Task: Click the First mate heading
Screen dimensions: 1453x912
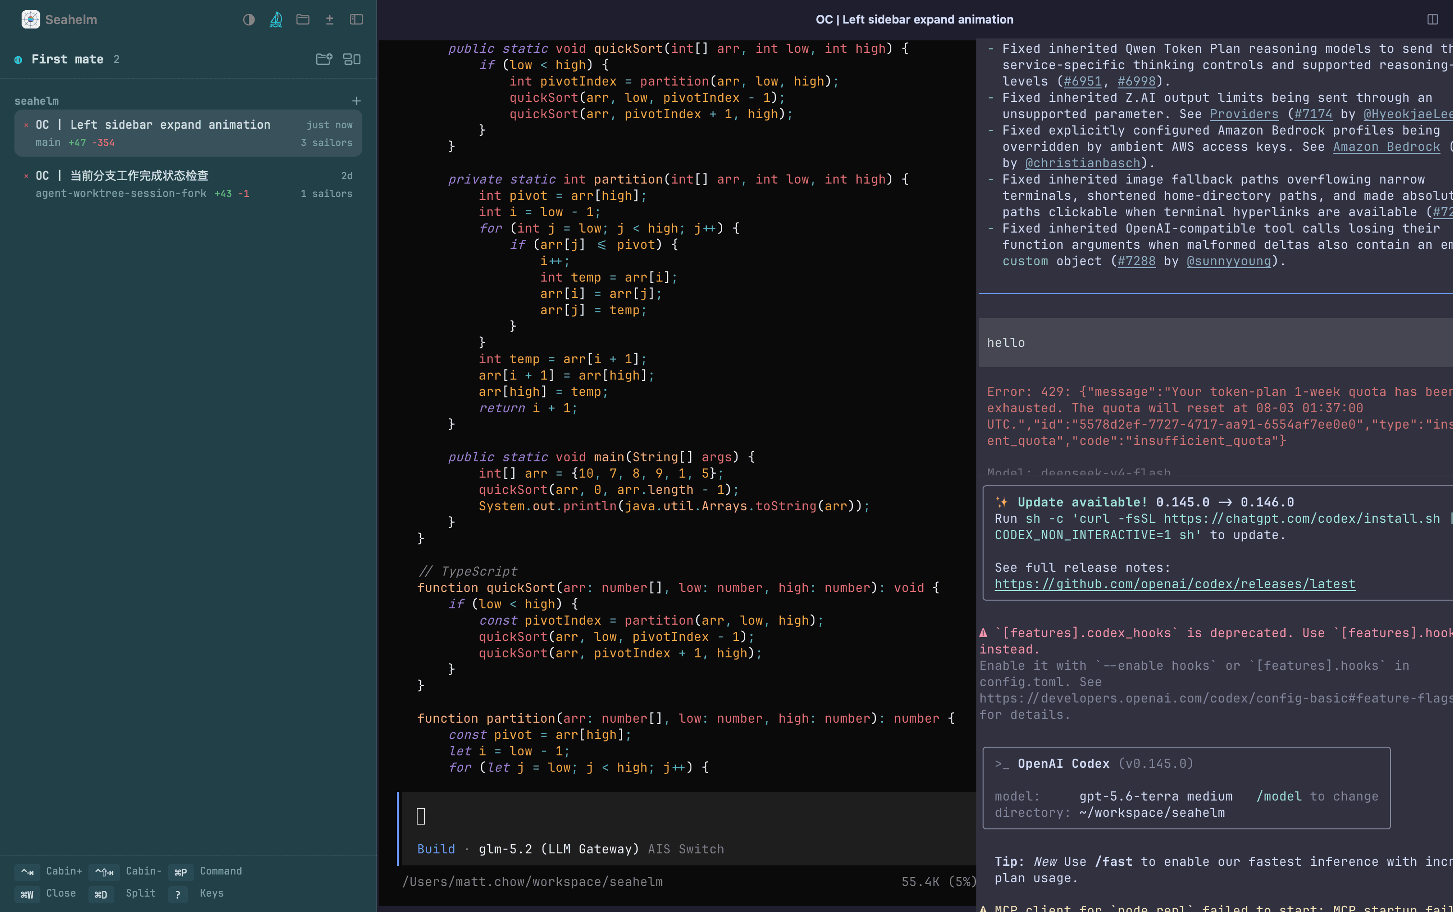Action: click(x=68, y=59)
